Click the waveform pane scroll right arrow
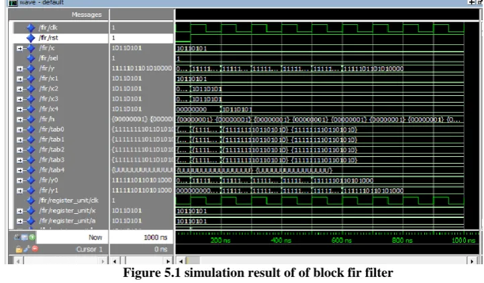 [x=473, y=261]
